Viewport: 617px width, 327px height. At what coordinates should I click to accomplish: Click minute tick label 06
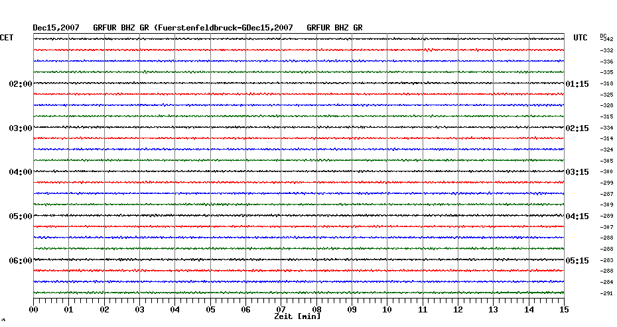(245, 310)
